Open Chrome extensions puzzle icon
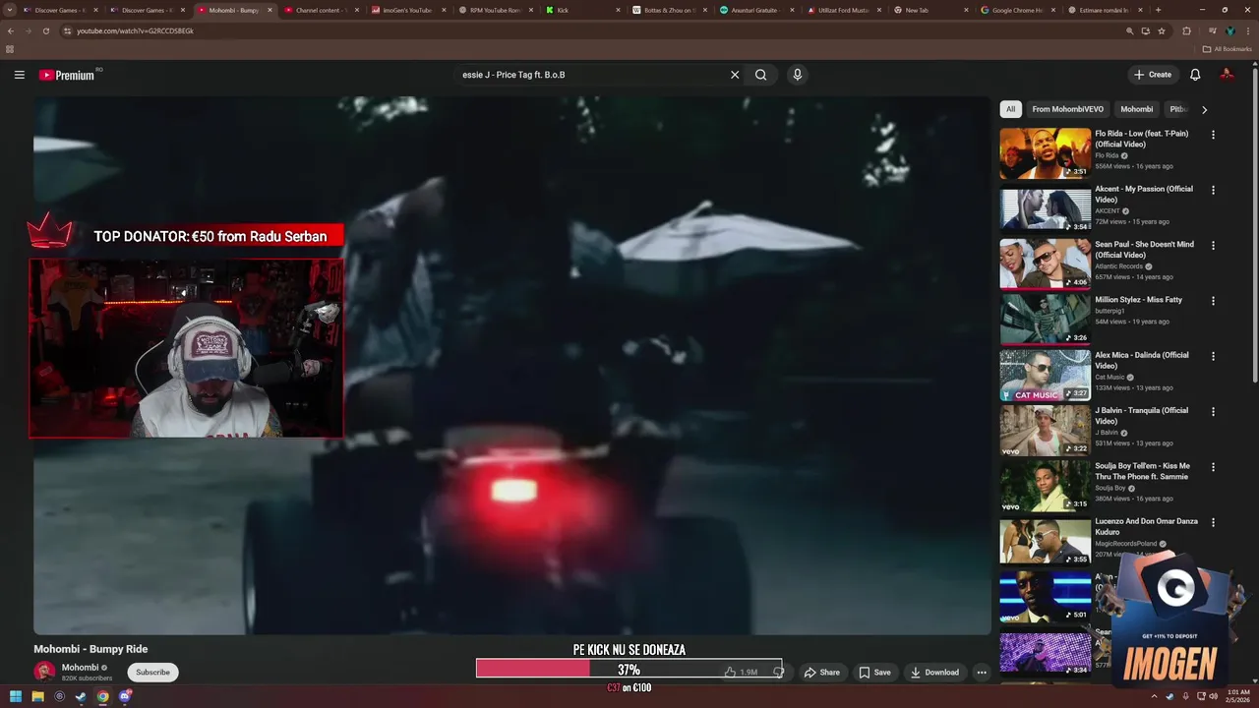The image size is (1259, 708). (1186, 30)
